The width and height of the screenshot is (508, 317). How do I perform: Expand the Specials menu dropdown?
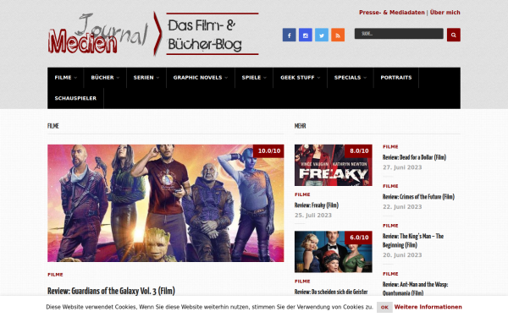[x=351, y=78]
